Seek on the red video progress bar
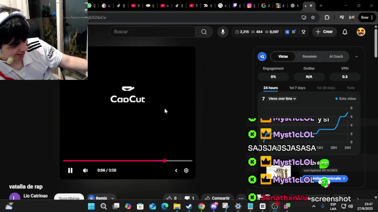This screenshot has width=378, height=212. (x=128, y=161)
